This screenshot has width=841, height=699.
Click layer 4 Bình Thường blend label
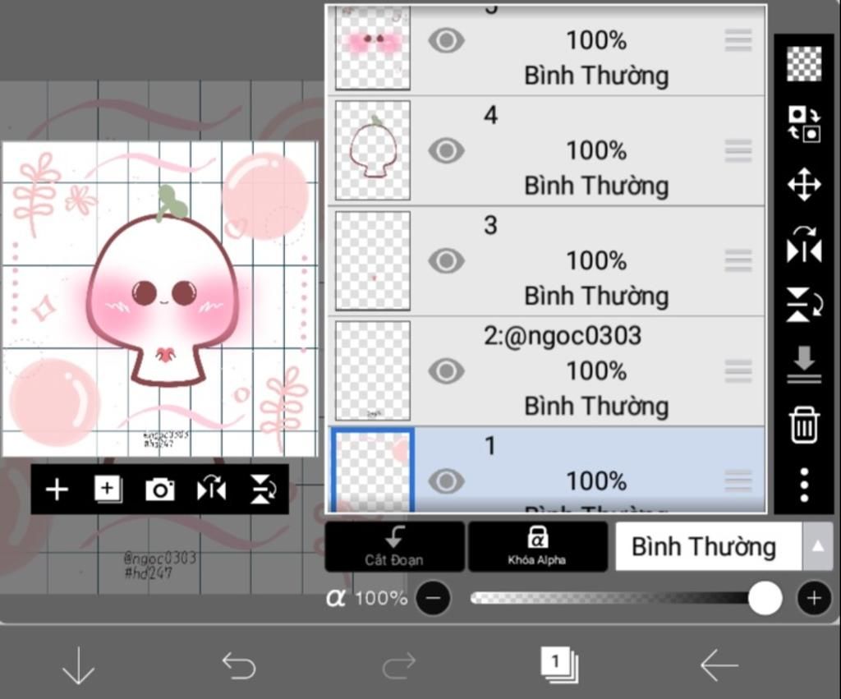(596, 186)
